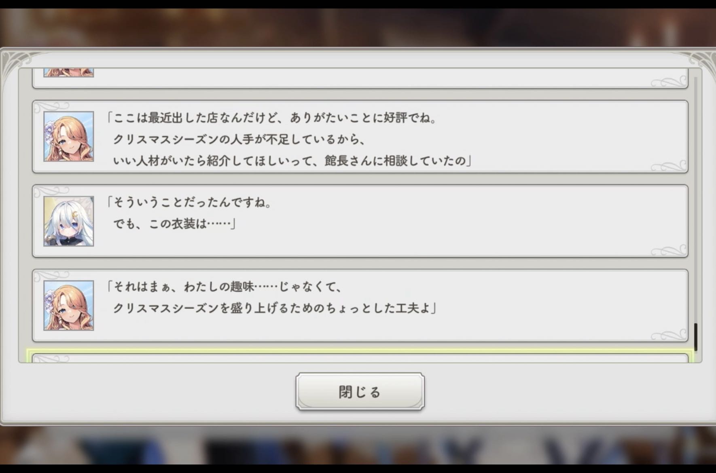The height and width of the screenshot is (473, 716).
Task: Select the line ここは最近出した店なんだけど
Action: pyautogui.click(x=272, y=118)
